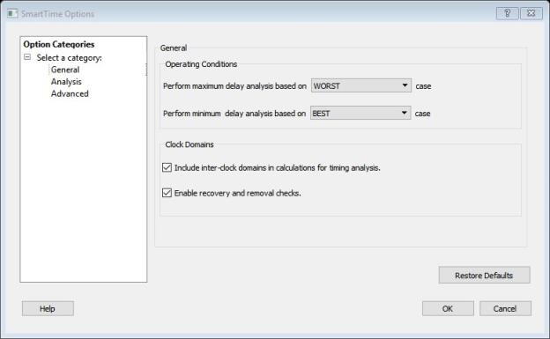
Task: Click the arrow on the BEST combo box
Action: click(404, 113)
